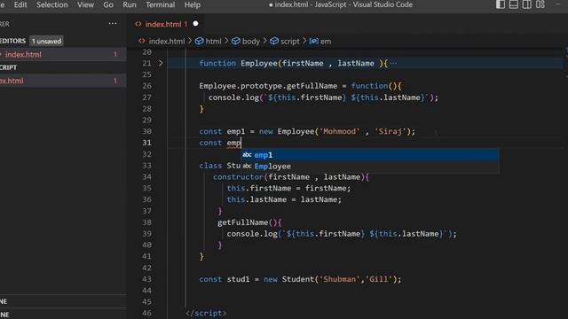Click script in the breadcrumb
This screenshot has width=568, height=319.
[290, 42]
